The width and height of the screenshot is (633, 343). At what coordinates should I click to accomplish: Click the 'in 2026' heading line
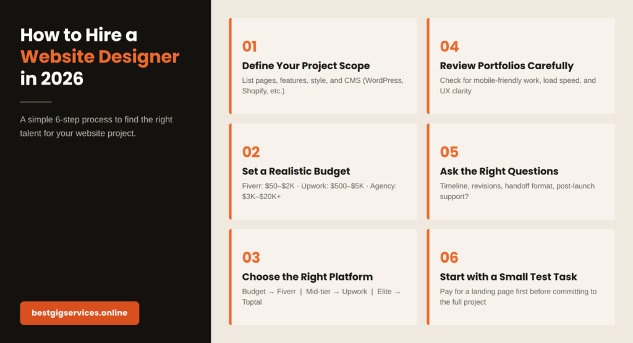[52, 78]
